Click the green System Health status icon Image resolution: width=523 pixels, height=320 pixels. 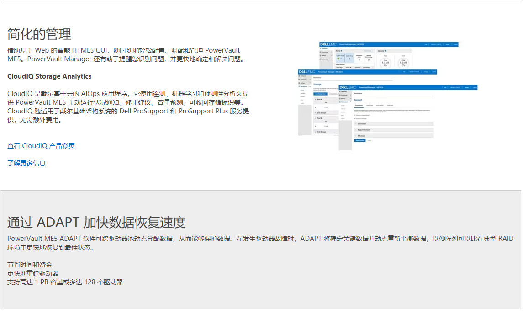339,59
